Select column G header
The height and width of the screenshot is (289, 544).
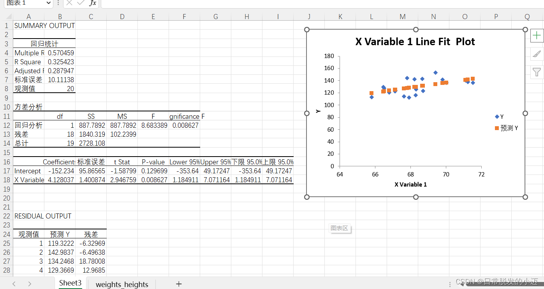tap(215, 16)
